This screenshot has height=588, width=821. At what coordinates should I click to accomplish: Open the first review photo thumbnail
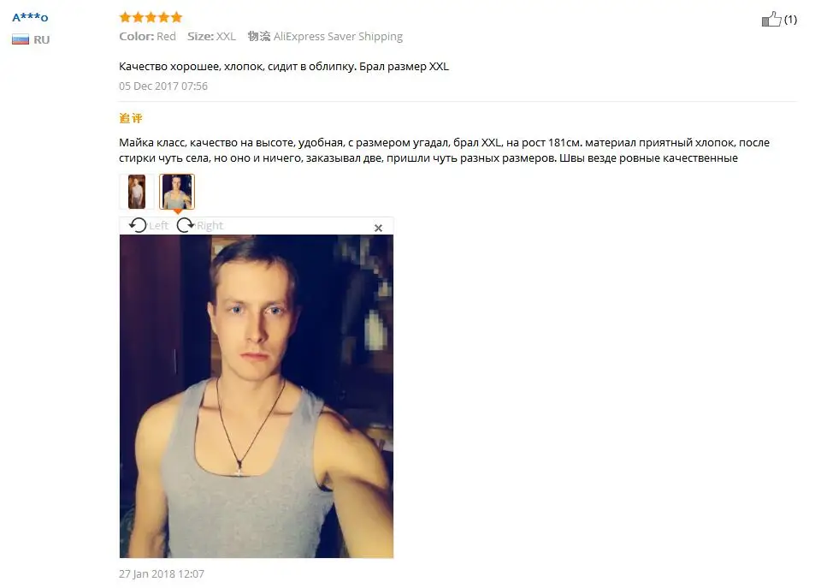137,192
